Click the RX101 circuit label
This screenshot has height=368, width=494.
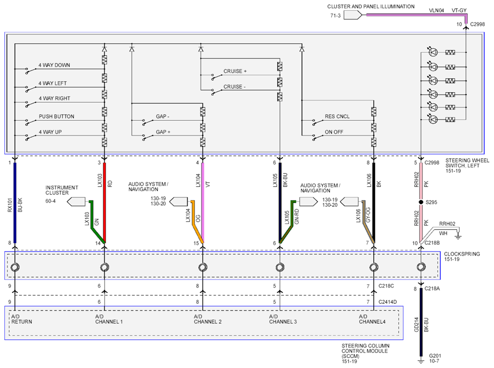coord(9,205)
